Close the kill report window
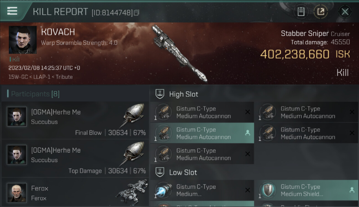Image resolution: width=359 pixels, height=207 pixels. pos(345,12)
